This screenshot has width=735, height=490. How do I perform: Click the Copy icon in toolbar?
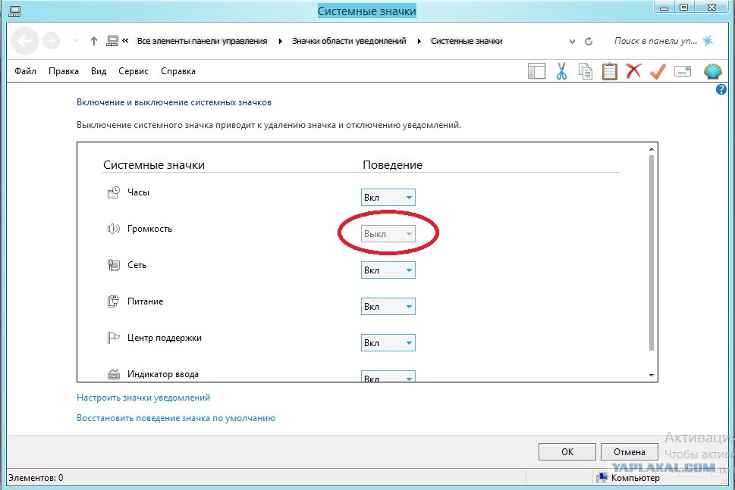(x=585, y=72)
